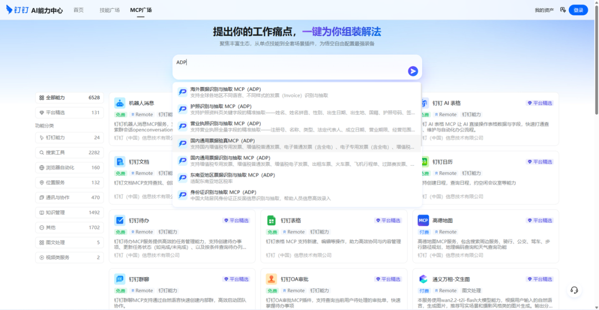Open the 钉钉表格 card title
This screenshot has width=599, height=310.
[291, 220]
